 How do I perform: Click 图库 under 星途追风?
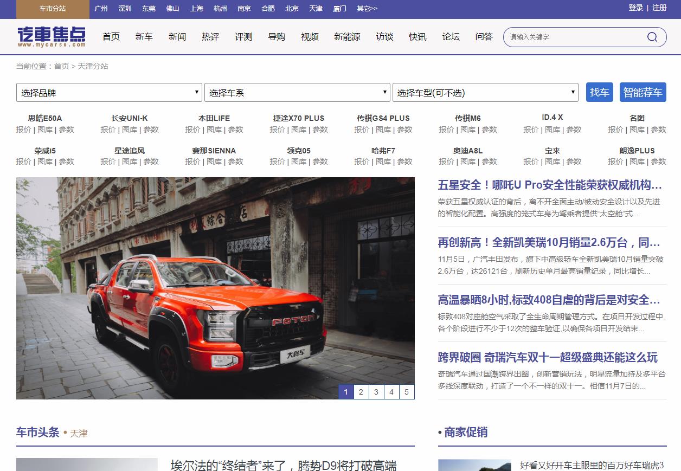pyautogui.click(x=130, y=162)
